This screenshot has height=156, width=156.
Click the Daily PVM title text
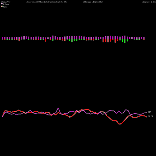[x=6, y=2]
